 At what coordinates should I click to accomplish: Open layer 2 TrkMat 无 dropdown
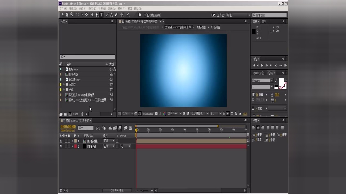click(x=125, y=146)
